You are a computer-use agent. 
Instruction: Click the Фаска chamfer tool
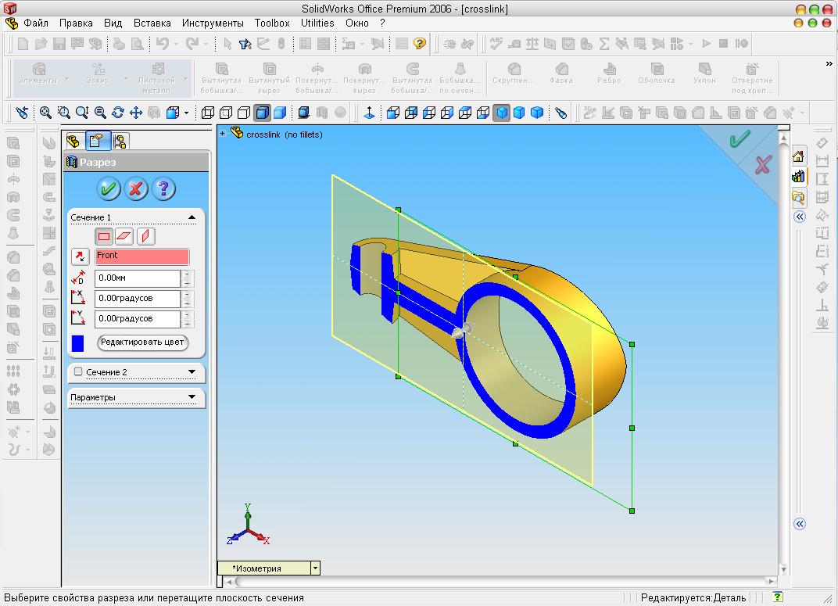[561, 74]
